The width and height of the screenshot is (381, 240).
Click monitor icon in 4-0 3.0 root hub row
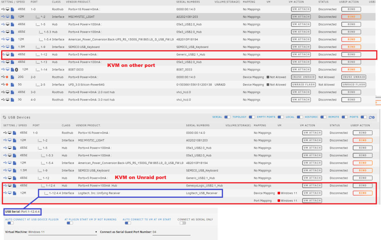click(x=8, y=100)
